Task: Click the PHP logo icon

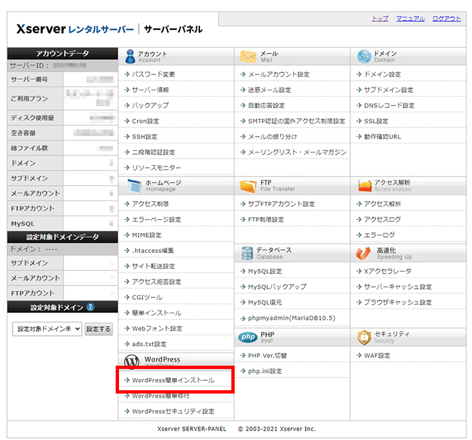Action: [x=248, y=337]
